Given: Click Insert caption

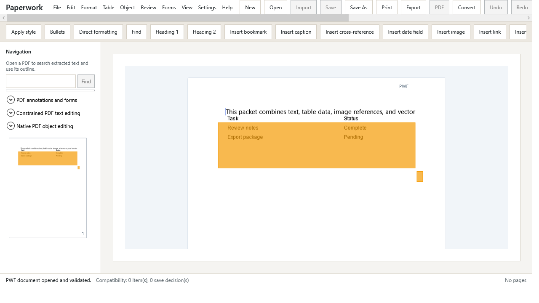Looking at the screenshot, I should click(296, 32).
